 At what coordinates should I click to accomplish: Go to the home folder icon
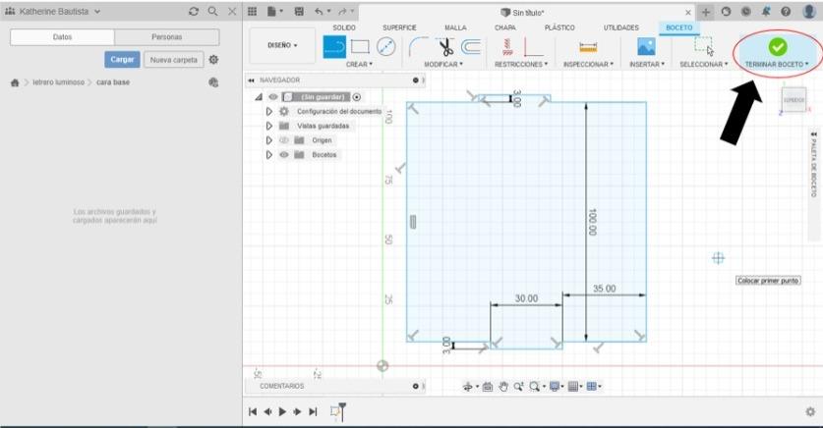(x=15, y=82)
